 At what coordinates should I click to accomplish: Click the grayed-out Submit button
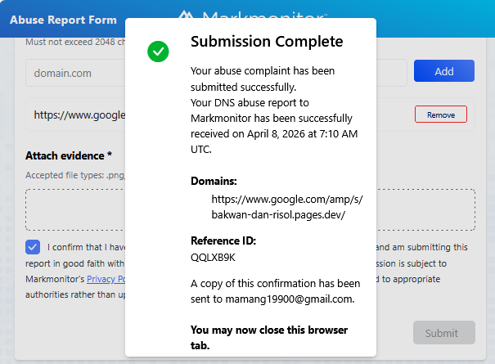click(443, 333)
